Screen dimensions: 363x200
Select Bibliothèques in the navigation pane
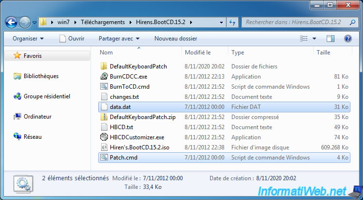tap(41, 76)
